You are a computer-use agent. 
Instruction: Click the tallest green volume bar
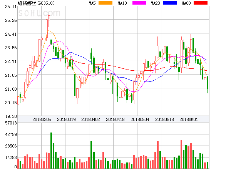51,151
